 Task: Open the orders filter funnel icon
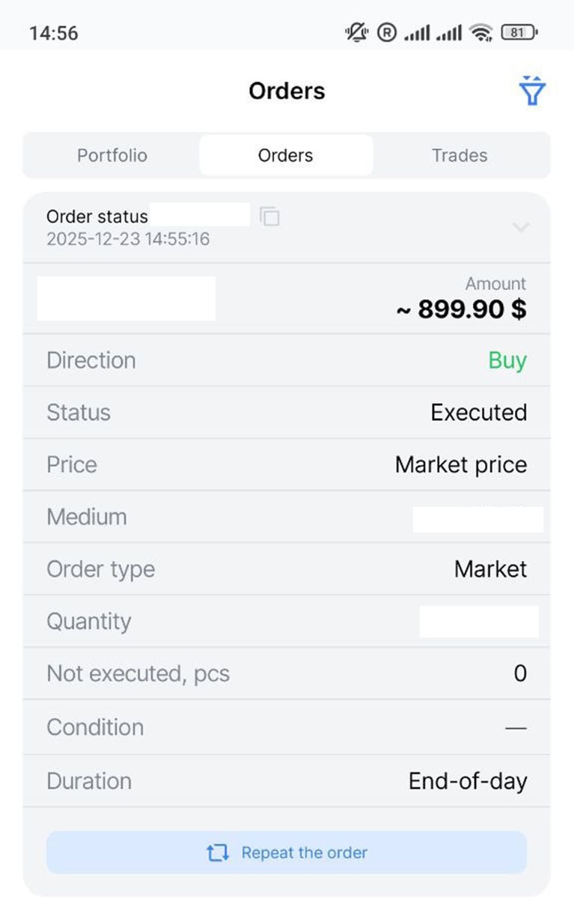tap(531, 91)
